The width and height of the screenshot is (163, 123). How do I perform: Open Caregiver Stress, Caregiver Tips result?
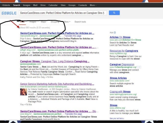55,61
